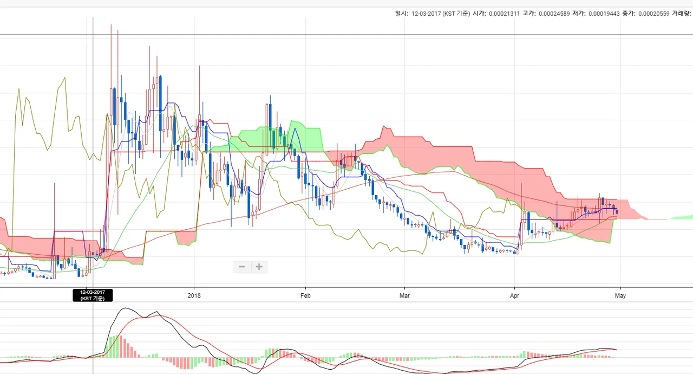Click the 저가 low price value 0.00019443
Image resolution: width=693 pixels, height=374 pixels.
(604, 14)
